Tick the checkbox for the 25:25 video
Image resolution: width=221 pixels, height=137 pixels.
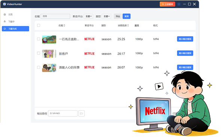39,39
